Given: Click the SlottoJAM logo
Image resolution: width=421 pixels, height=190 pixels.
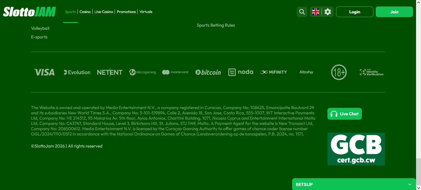Looking at the screenshot, I should [x=29, y=12].
